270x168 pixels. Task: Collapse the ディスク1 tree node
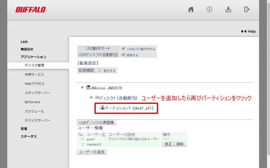(x=91, y=98)
